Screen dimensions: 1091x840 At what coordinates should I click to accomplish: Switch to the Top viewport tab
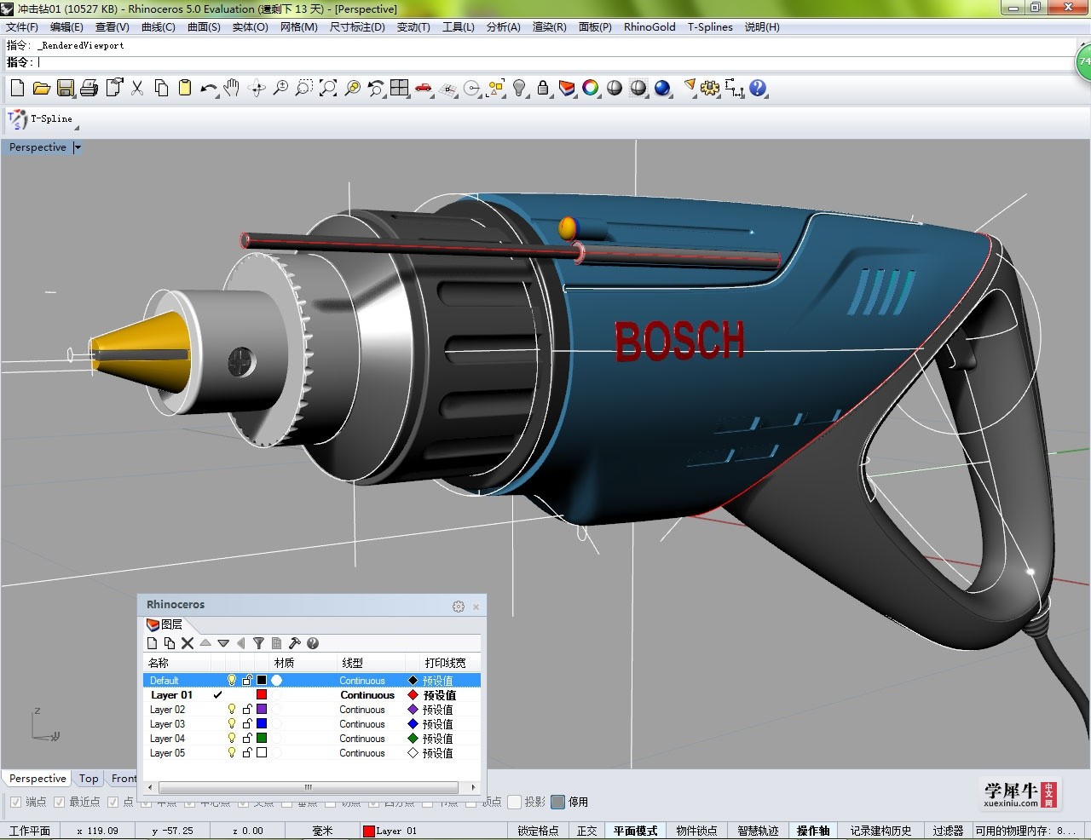tap(89, 778)
